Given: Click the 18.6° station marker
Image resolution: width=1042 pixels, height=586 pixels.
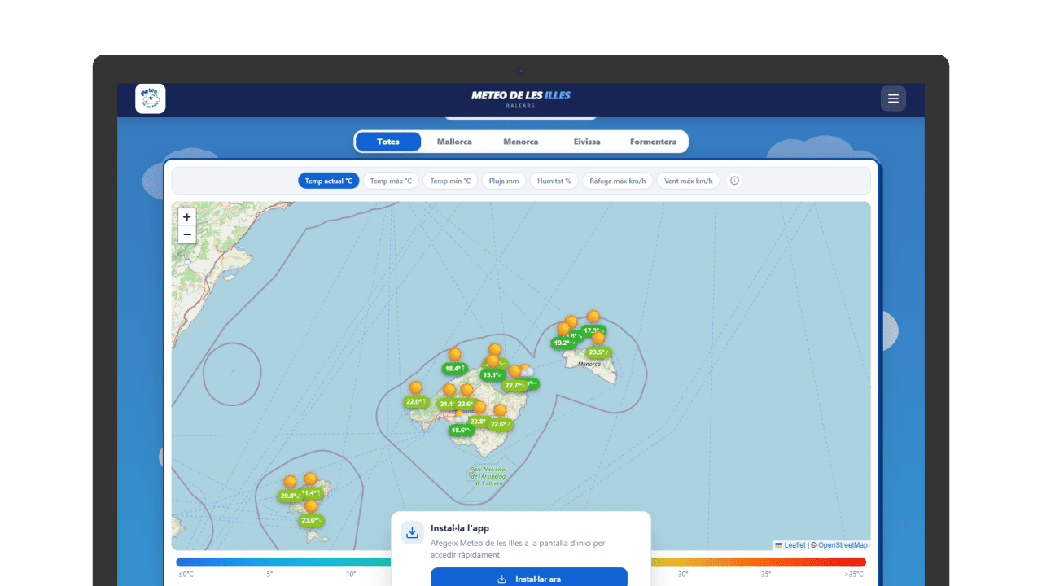Looking at the screenshot, I should [461, 430].
